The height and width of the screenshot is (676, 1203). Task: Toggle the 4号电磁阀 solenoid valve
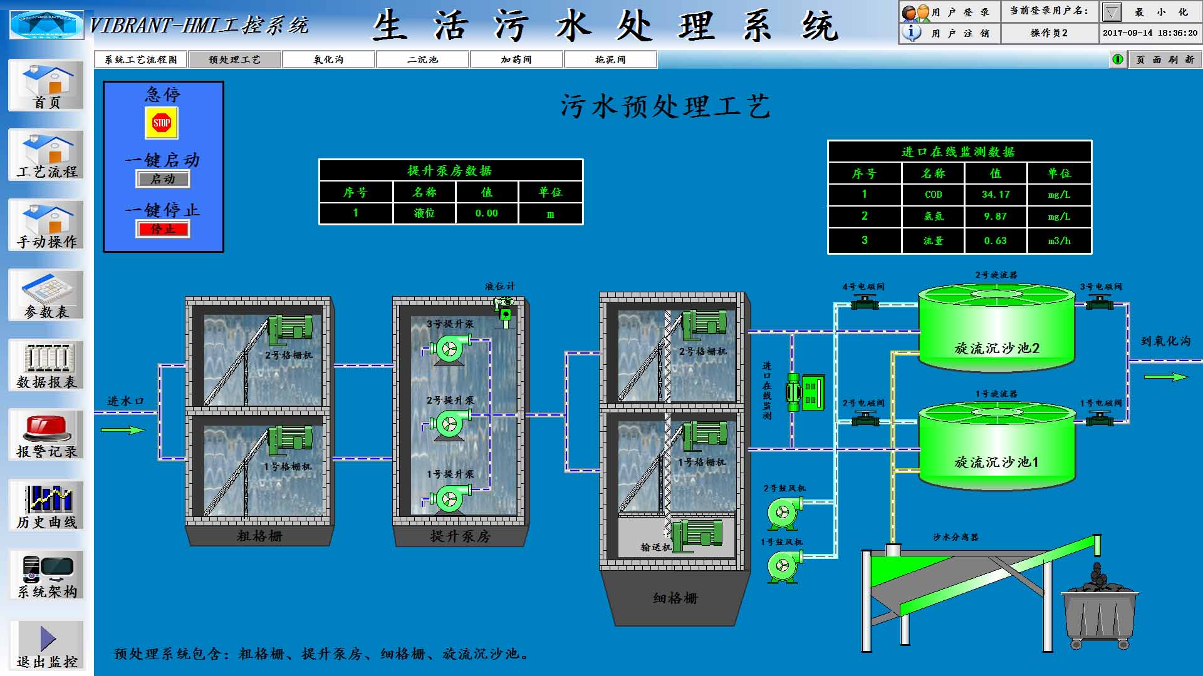click(864, 303)
